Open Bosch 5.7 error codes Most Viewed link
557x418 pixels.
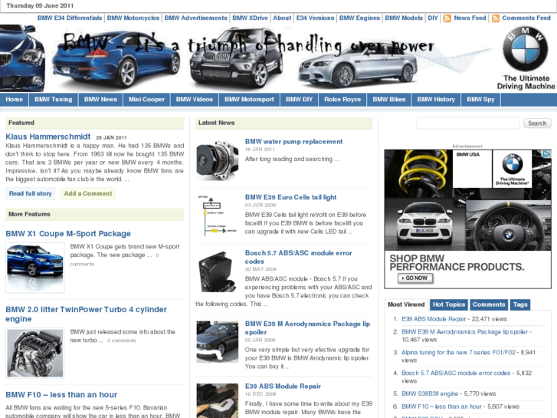coord(456,374)
